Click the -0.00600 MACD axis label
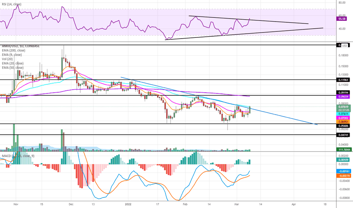Viewport: 353px width, 208px height. 344,189
